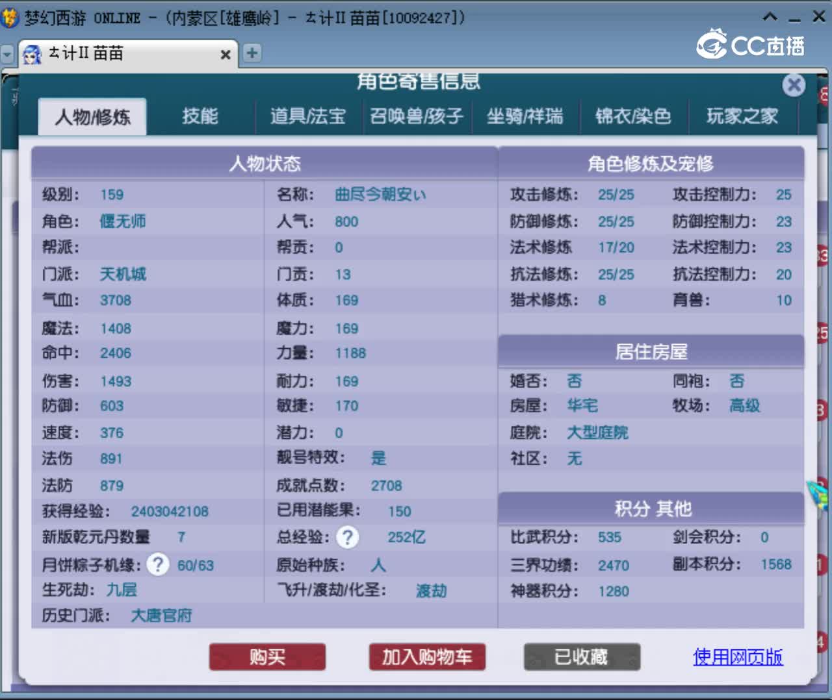Image resolution: width=832 pixels, height=700 pixels.
Task: Close the 苗苗 game tab
Action: pos(226,55)
